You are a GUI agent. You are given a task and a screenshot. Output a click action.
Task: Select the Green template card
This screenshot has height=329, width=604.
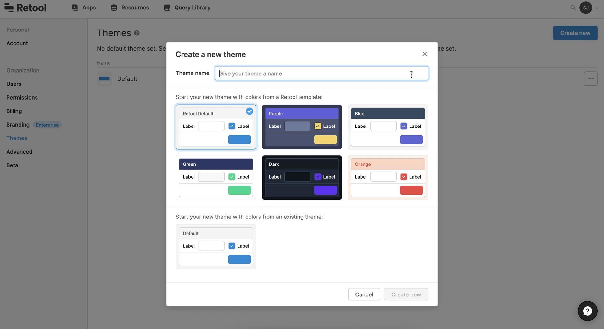tap(216, 177)
